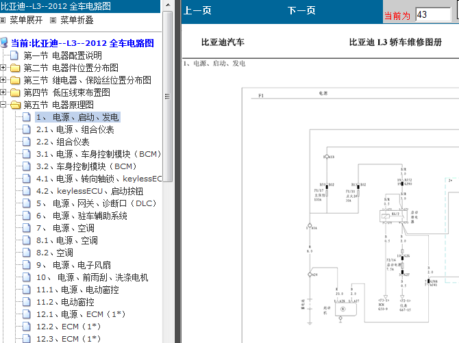Expand the 第二节 电器件位置分布图 node

coord(3,68)
